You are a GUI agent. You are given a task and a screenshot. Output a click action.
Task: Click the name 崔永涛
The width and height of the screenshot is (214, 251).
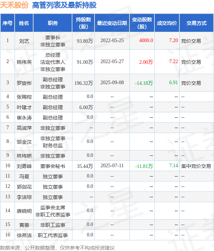point(24,118)
